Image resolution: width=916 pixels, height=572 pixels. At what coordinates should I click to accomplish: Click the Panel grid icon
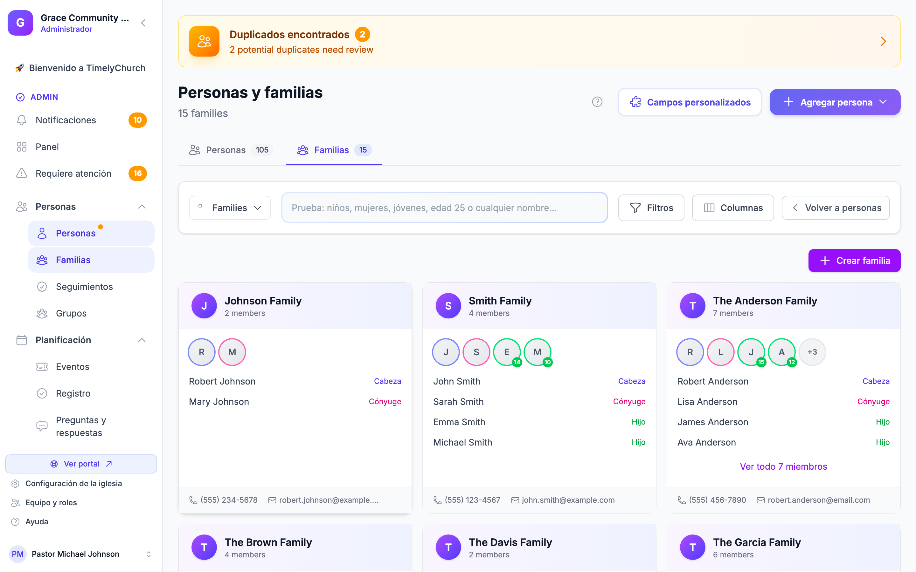[22, 147]
